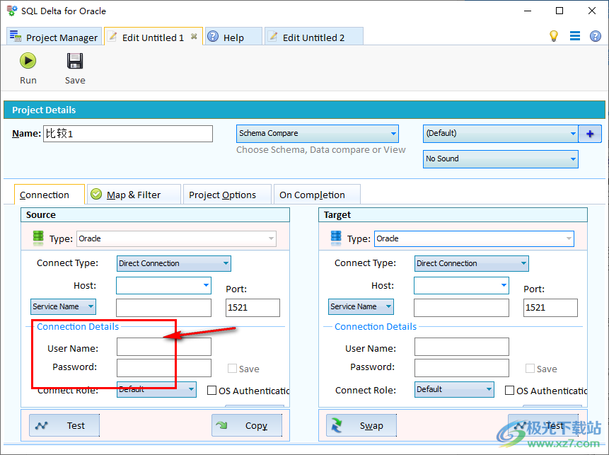Viewport: 609px width, 455px height.
Task: Click the SQL Delta app icon in title bar
Action: pos(11,11)
